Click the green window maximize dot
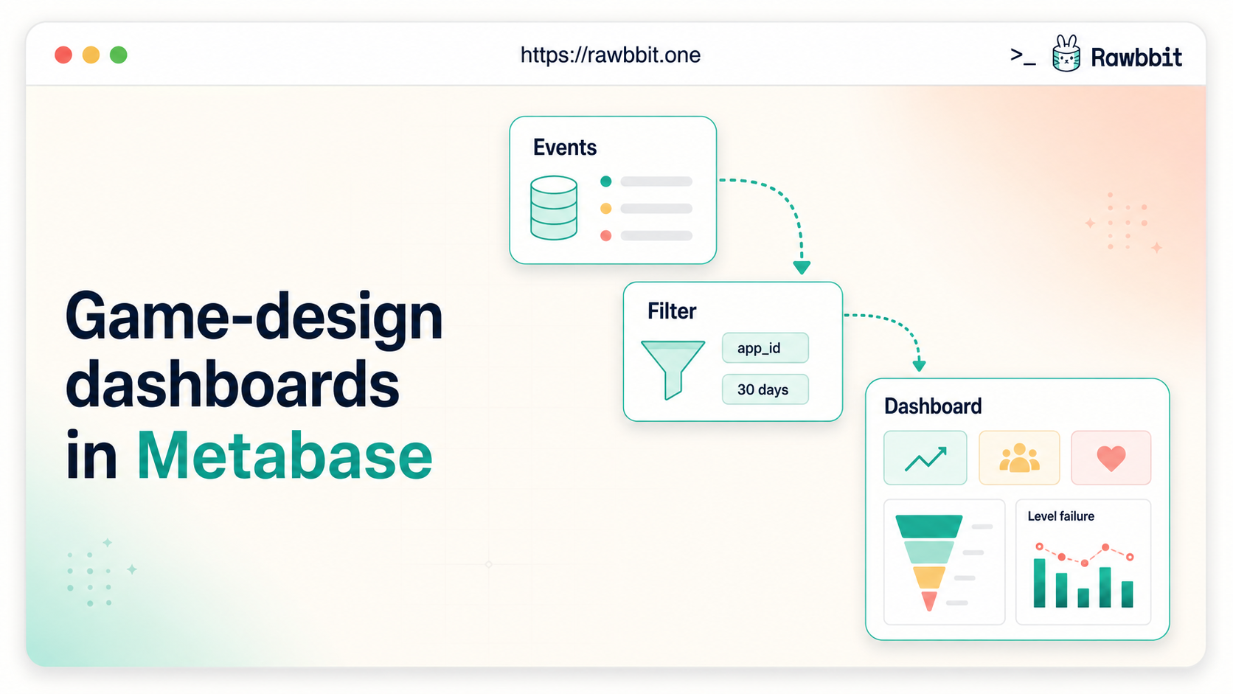This screenshot has height=694, width=1233. [x=118, y=55]
